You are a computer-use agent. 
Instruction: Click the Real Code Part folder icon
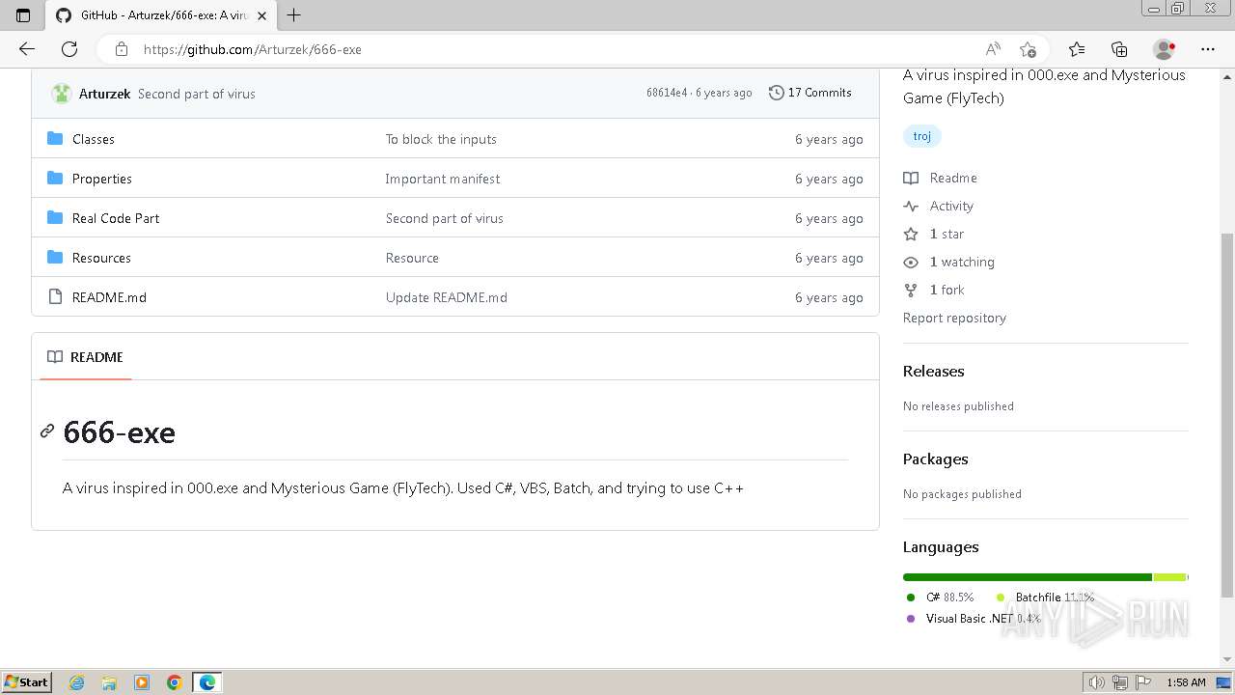55,217
